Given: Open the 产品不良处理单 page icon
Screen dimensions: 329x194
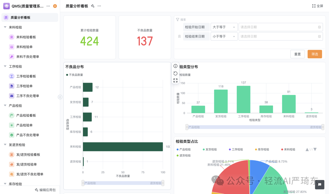Looking at the screenshot, I should 12,135.
